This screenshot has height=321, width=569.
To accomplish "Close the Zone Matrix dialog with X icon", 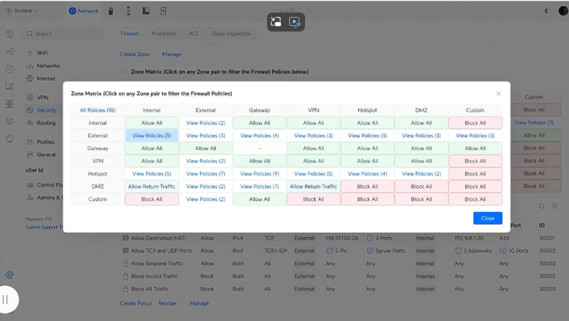I will (498, 94).
